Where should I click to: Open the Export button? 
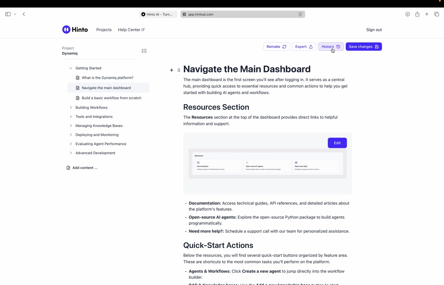(x=304, y=47)
